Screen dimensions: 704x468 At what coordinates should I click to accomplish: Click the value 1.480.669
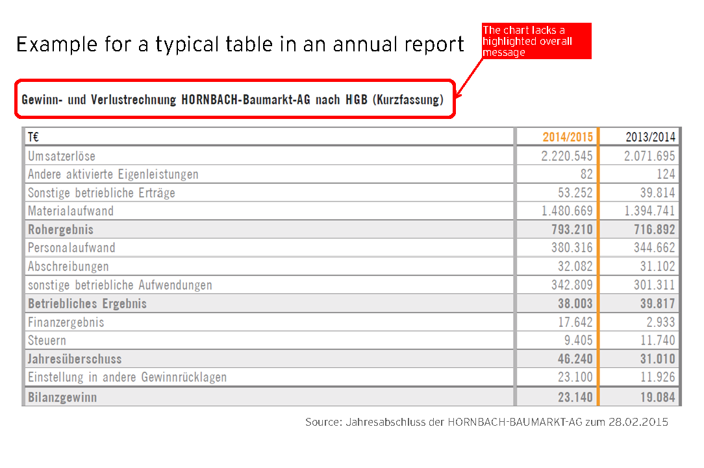pos(567,211)
